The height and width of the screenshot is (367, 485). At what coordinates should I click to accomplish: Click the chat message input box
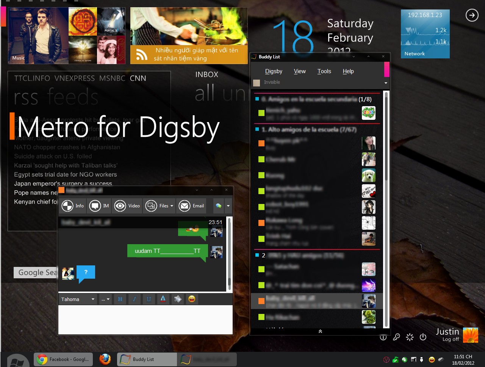coord(145,320)
